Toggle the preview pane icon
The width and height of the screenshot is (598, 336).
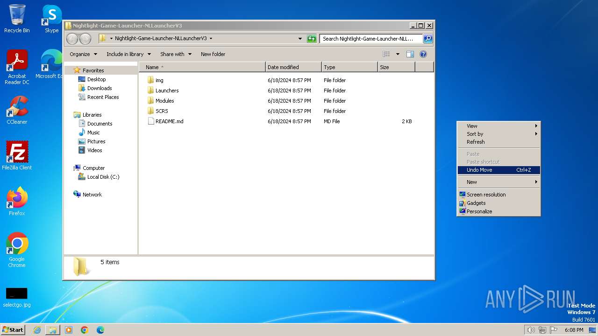pyautogui.click(x=410, y=54)
